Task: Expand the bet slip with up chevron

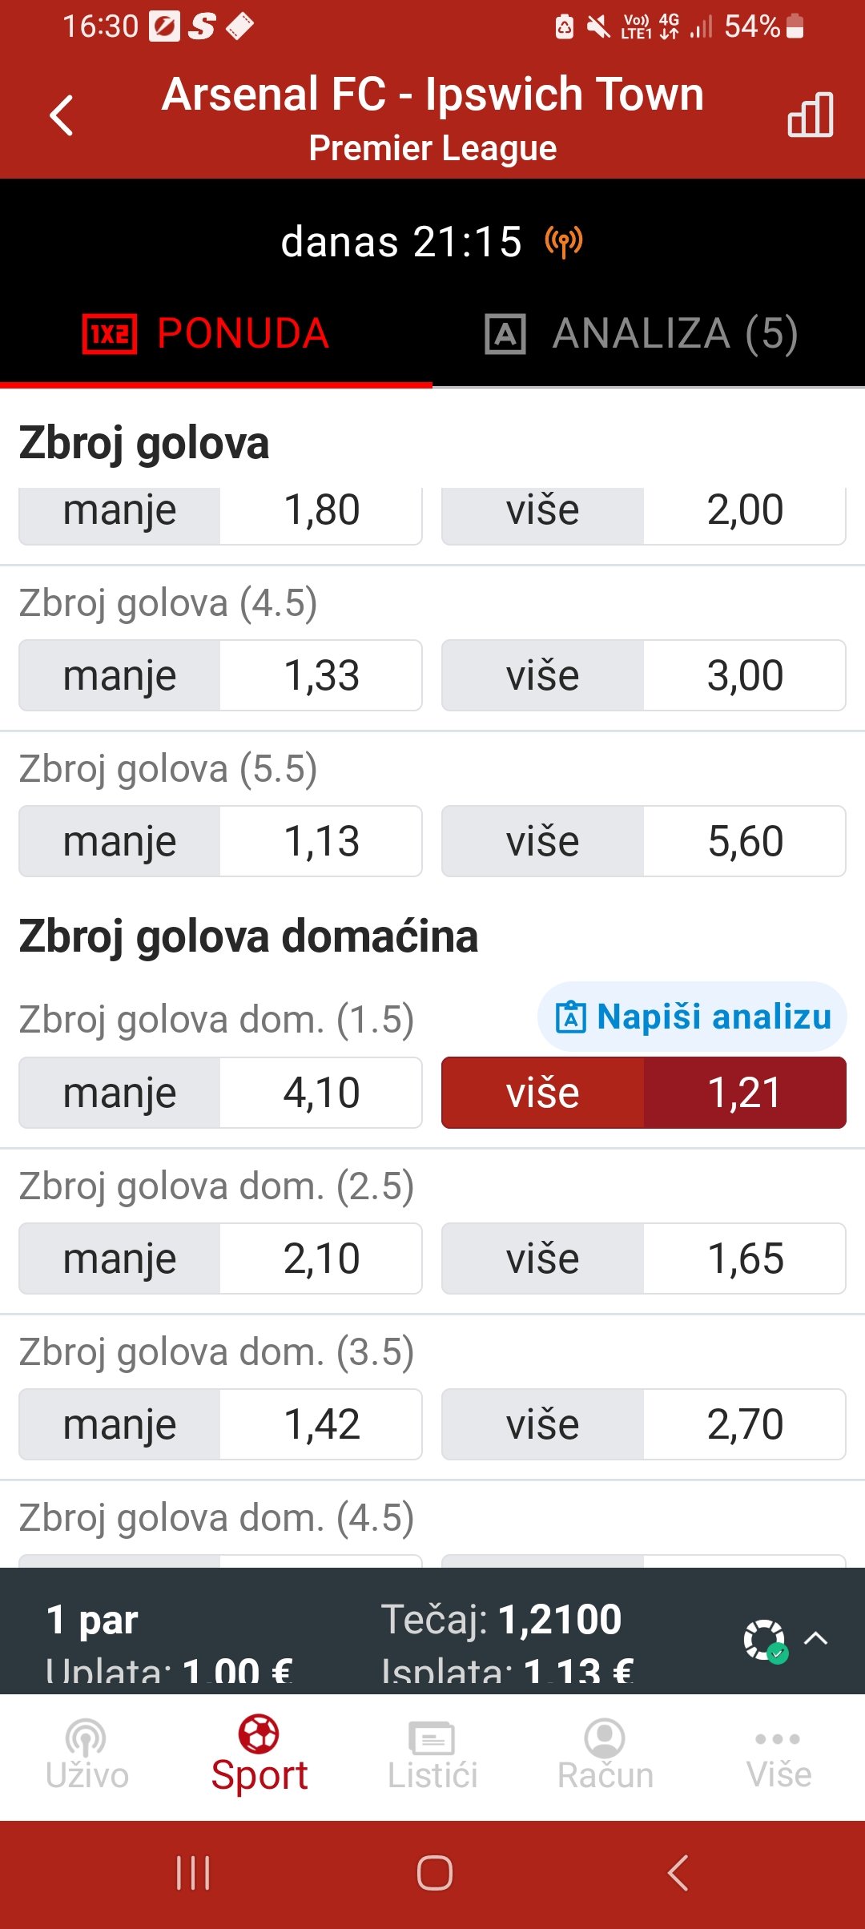Action: 816,1637
